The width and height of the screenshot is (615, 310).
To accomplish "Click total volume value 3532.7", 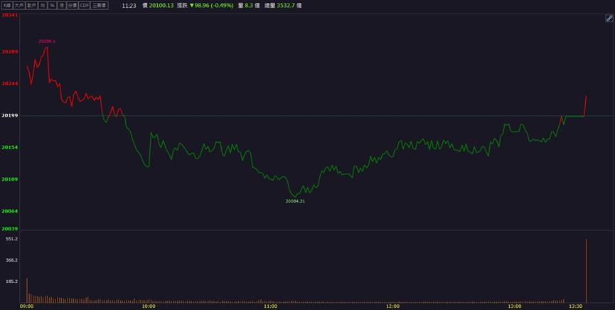I will (x=286, y=6).
